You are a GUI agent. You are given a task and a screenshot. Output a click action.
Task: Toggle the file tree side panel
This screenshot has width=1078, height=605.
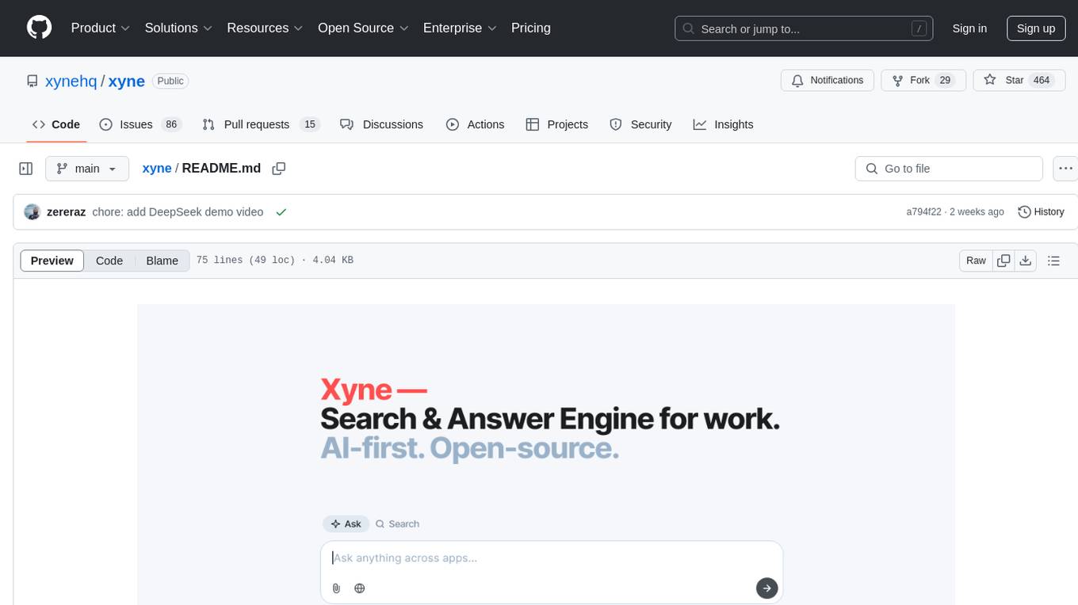point(26,169)
